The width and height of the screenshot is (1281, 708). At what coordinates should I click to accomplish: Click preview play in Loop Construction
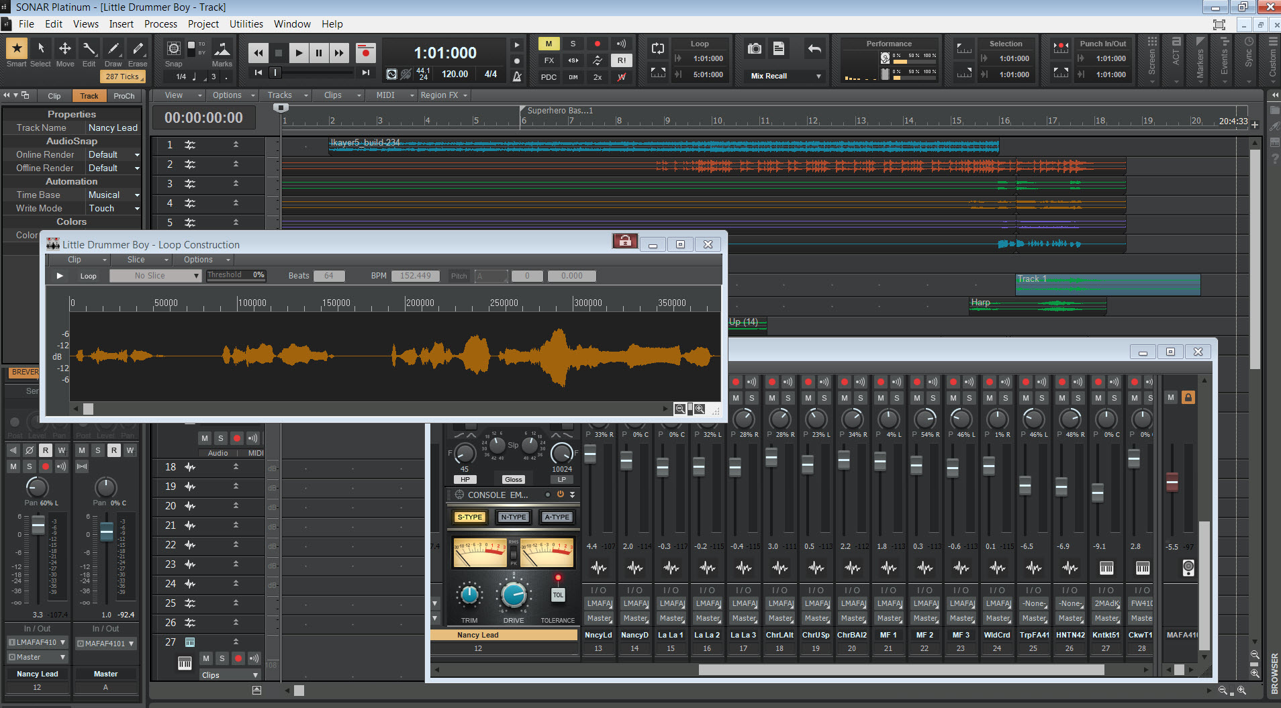[60, 276]
